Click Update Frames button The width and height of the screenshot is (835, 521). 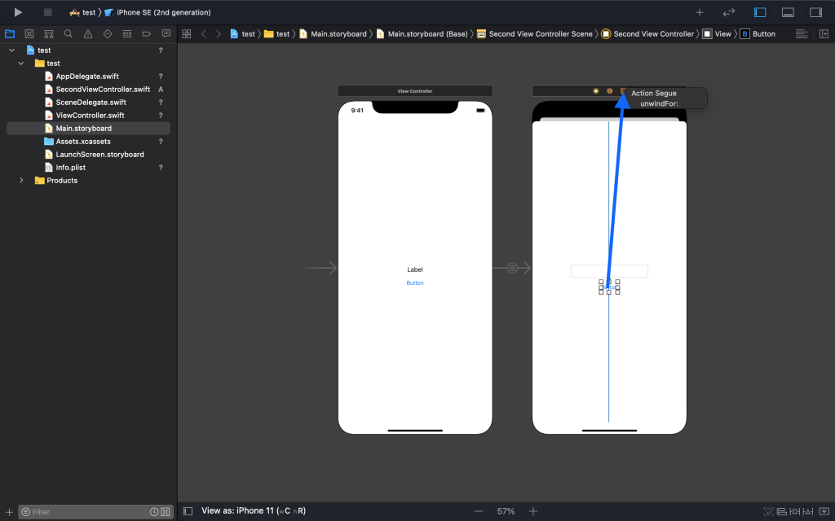(x=768, y=511)
